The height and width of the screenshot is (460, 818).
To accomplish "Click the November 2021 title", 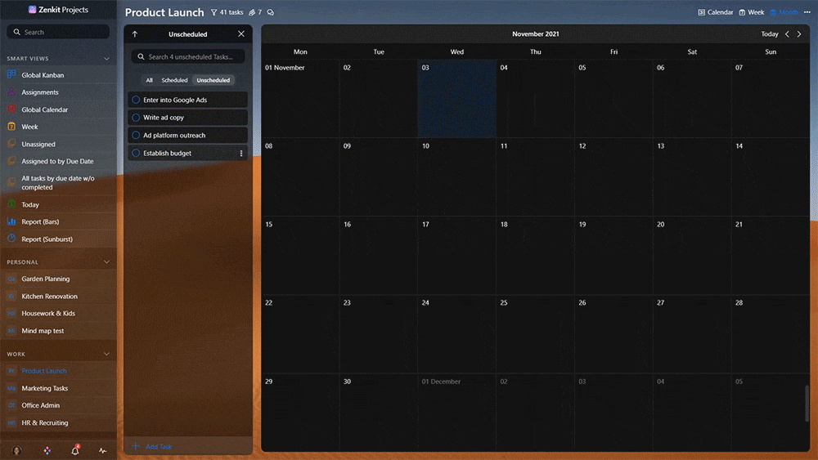I will pyautogui.click(x=535, y=33).
